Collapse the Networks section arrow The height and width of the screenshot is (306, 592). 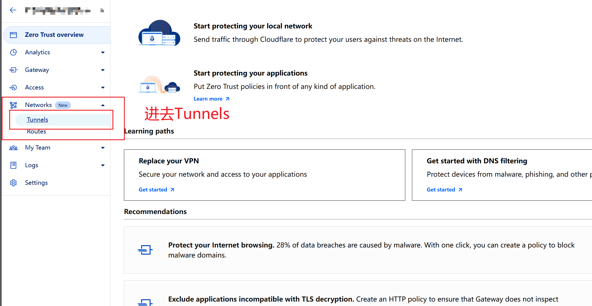pyautogui.click(x=103, y=105)
